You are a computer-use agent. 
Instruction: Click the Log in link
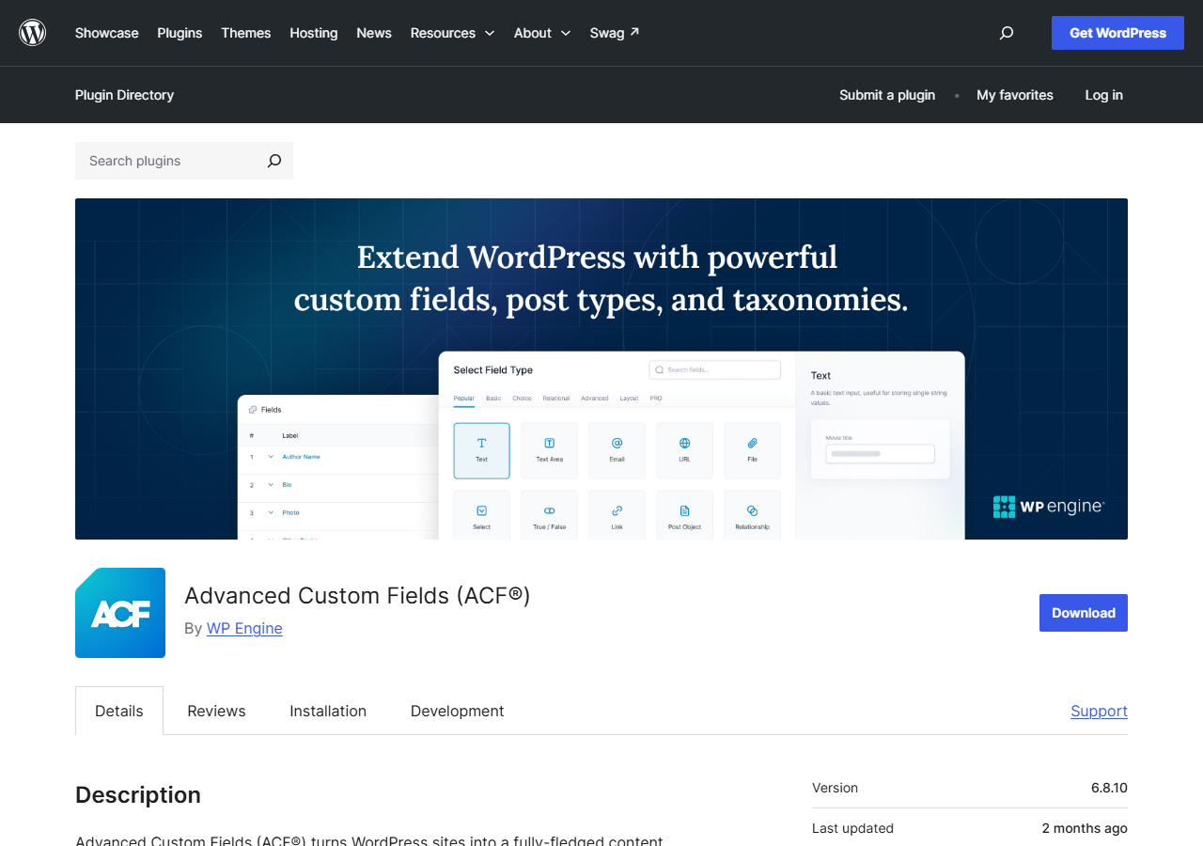pyautogui.click(x=1104, y=95)
